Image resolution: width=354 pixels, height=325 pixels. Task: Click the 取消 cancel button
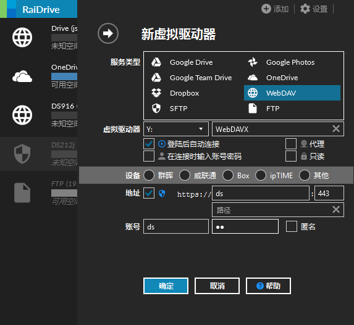tap(217, 286)
